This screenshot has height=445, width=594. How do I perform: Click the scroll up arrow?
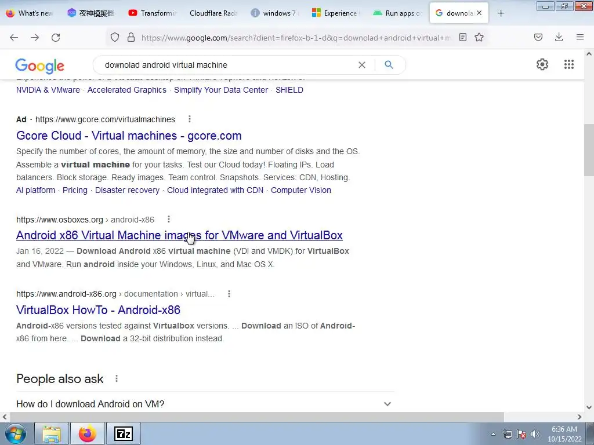[x=589, y=54]
